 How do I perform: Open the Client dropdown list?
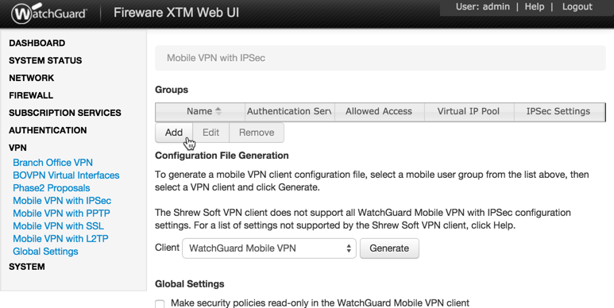pyautogui.click(x=269, y=248)
